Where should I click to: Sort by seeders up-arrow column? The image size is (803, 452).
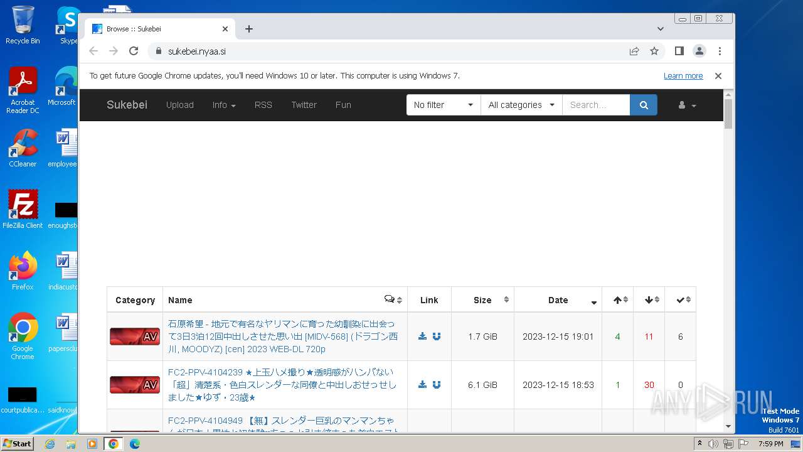pyautogui.click(x=617, y=300)
